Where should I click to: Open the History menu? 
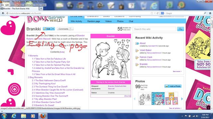coord(19,5)
